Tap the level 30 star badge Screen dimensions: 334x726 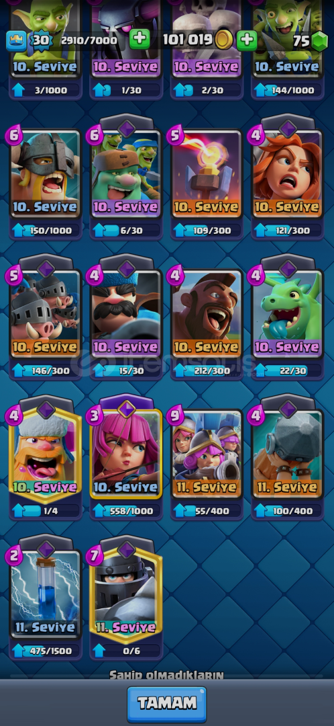[41, 41]
